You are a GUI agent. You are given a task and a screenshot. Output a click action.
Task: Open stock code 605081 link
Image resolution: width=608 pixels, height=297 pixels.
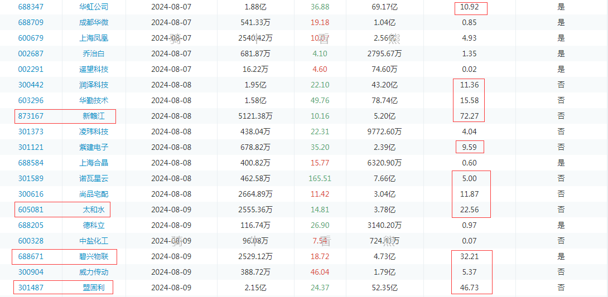click(x=31, y=210)
